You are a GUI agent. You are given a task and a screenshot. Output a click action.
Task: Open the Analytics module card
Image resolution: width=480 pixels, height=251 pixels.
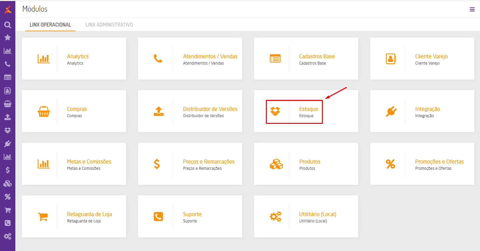click(74, 59)
